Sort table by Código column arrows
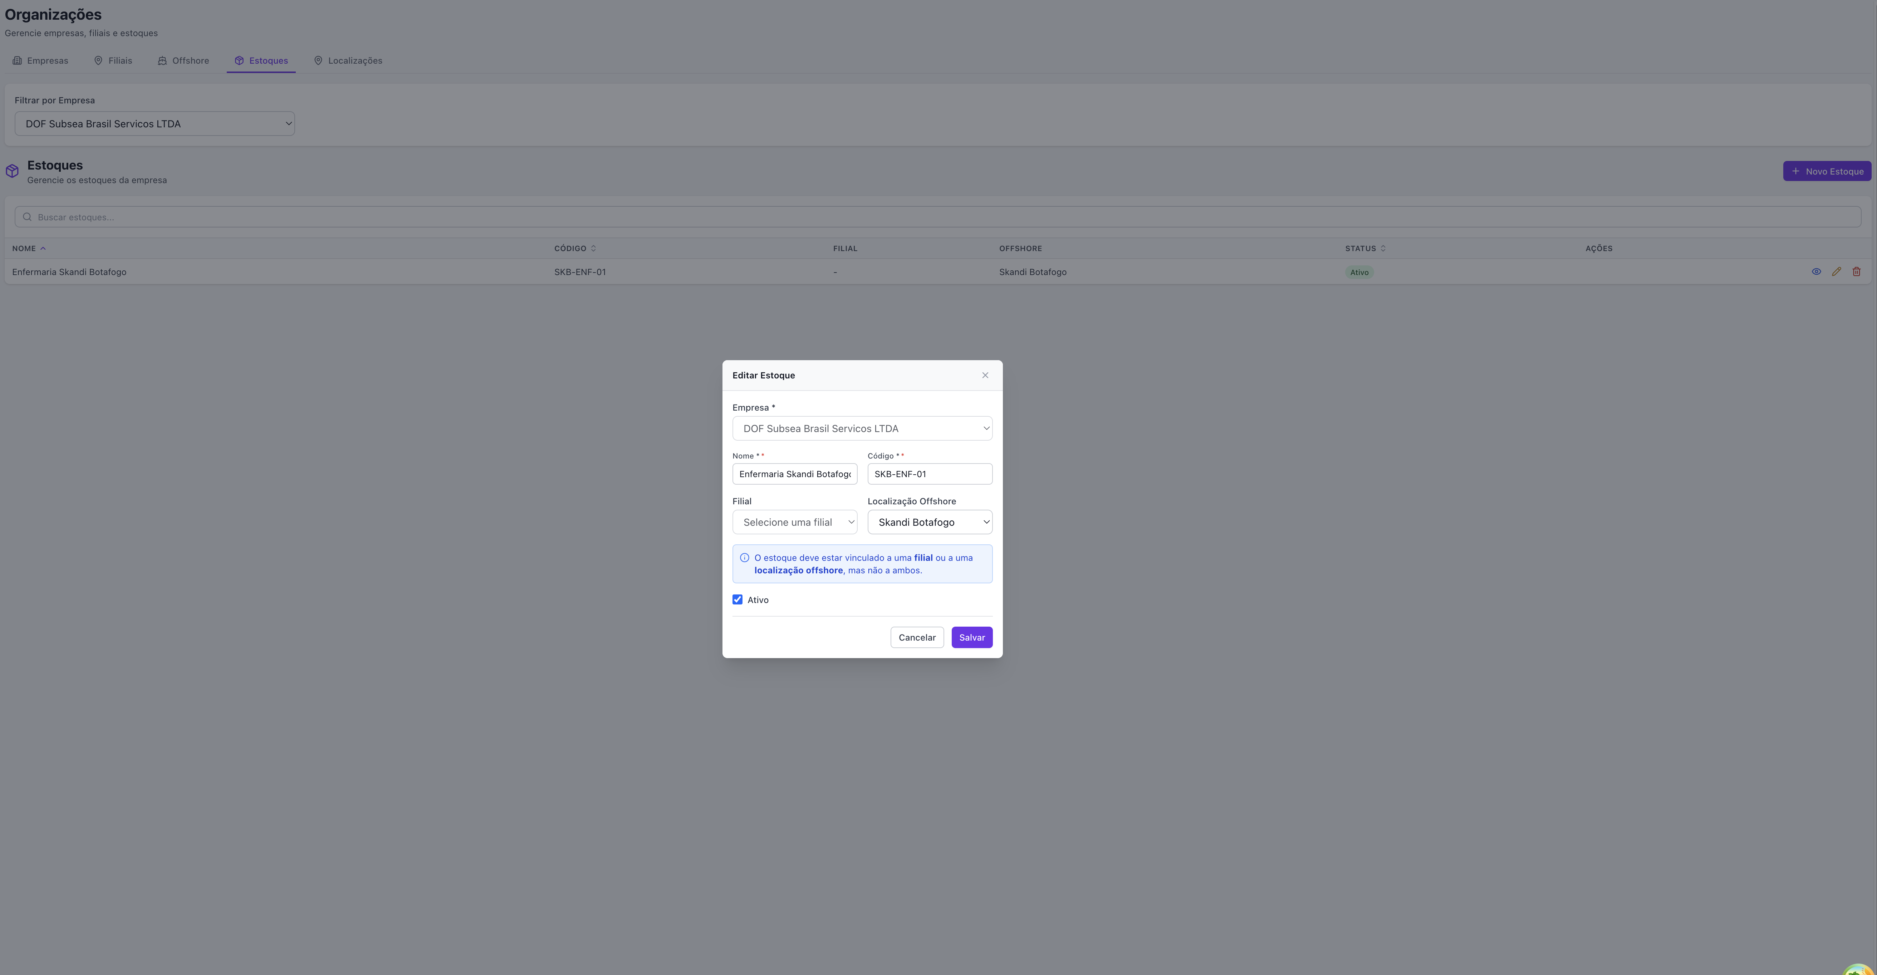This screenshot has width=1877, height=975. click(593, 249)
